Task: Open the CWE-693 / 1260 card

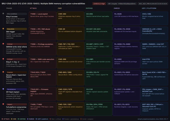Action: [70, 78]
